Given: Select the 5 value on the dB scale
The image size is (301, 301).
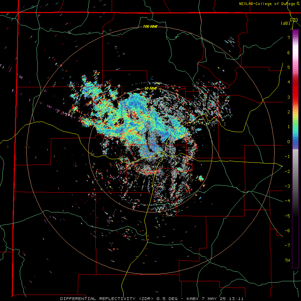Looking at the screenshot, I should pos(289,67).
